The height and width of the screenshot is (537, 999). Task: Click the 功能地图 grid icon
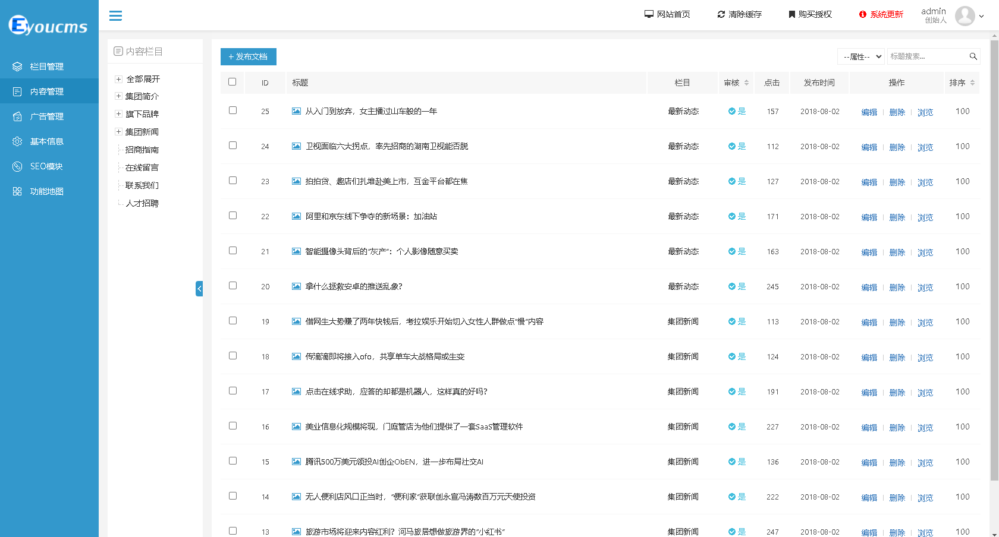click(17, 191)
